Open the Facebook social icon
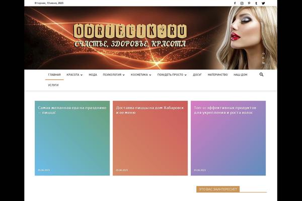302x201 pixels. tap(235, 4)
